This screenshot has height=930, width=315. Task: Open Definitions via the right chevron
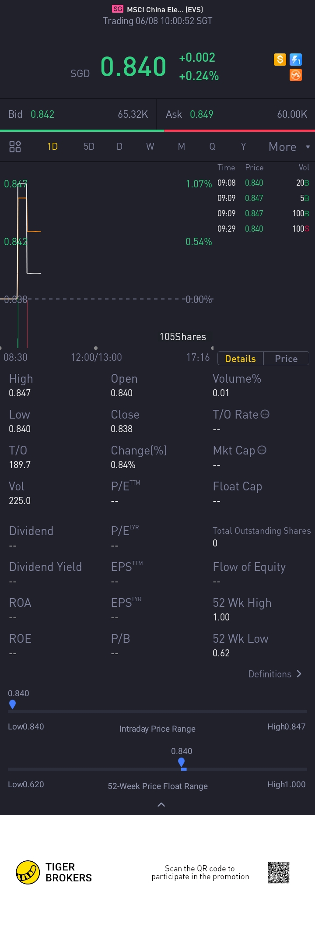point(299,674)
